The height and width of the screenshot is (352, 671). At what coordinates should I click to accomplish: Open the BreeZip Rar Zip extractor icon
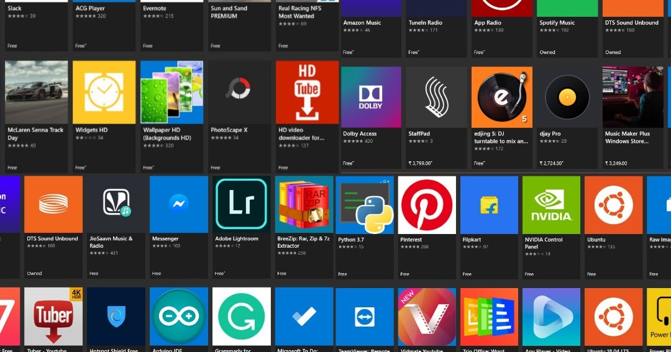click(x=304, y=204)
